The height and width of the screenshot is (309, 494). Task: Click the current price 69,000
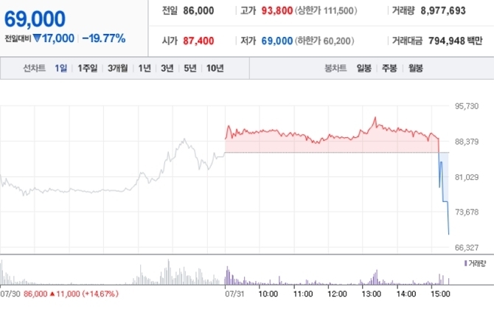point(35,18)
